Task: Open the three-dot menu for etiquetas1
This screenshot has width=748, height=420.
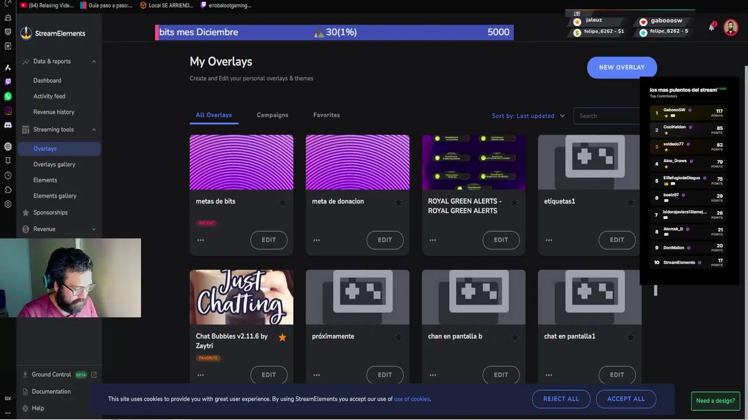Action: (x=549, y=240)
